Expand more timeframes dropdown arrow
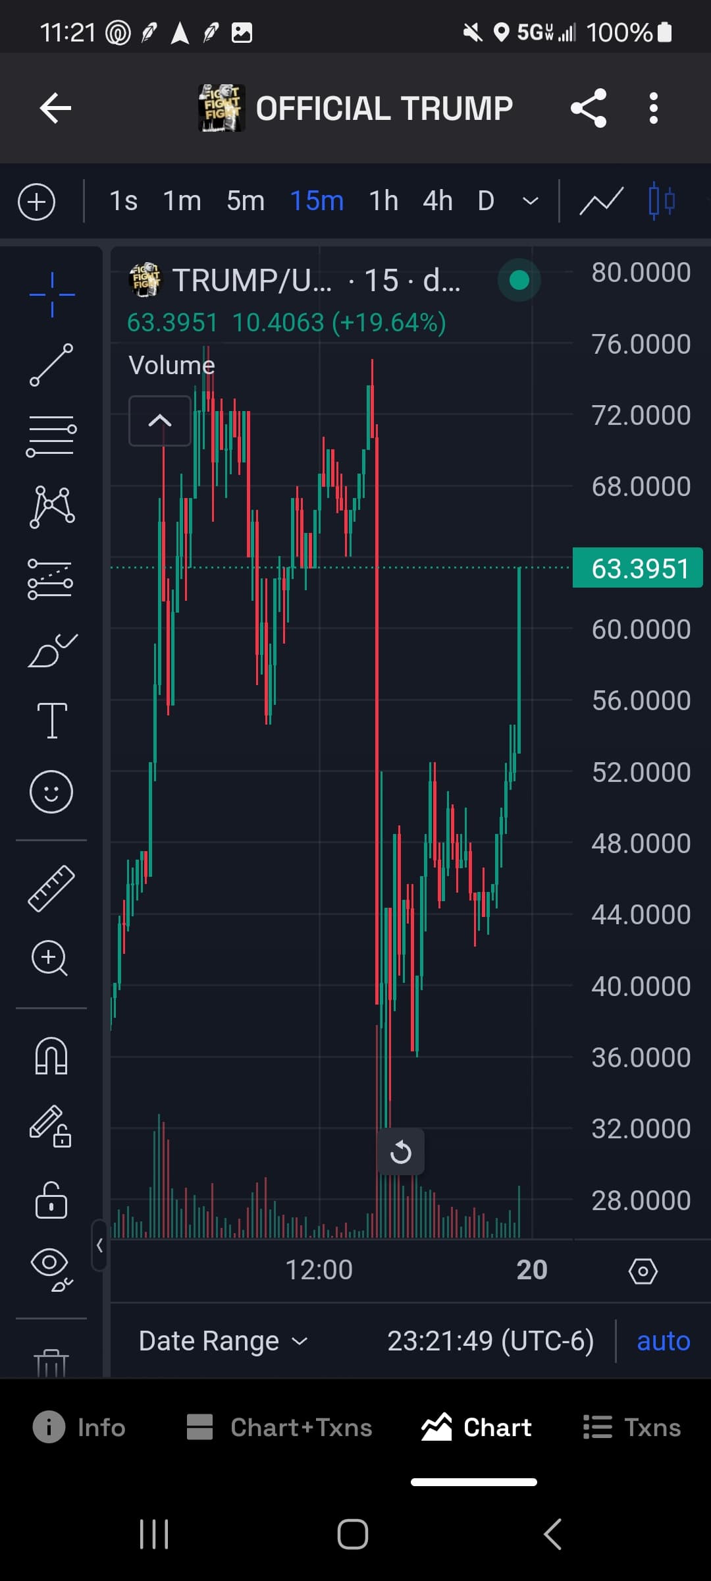Screen dimensions: 711x1581 point(531,201)
